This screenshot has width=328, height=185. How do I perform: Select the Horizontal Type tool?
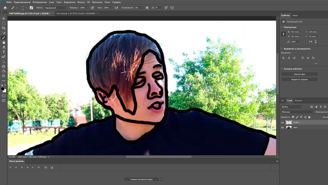4,52
